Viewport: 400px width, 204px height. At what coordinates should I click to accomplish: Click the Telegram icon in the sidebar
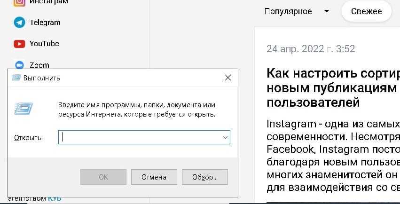19,23
